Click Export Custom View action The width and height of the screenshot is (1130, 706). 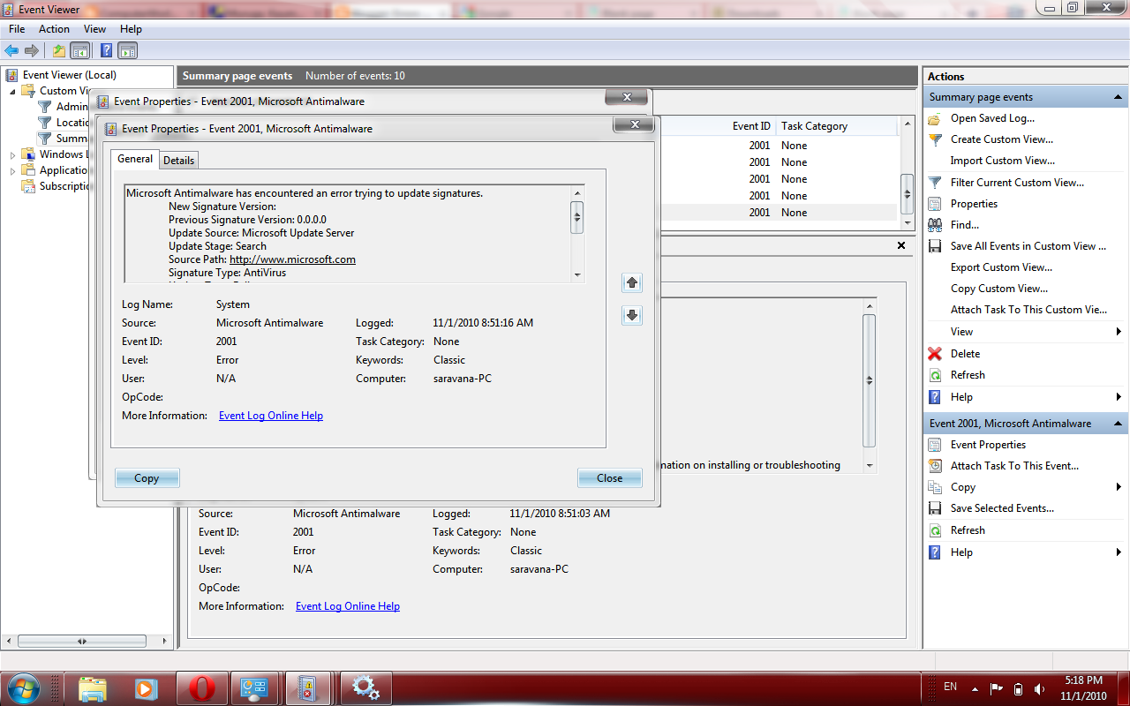coord(1001,267)
